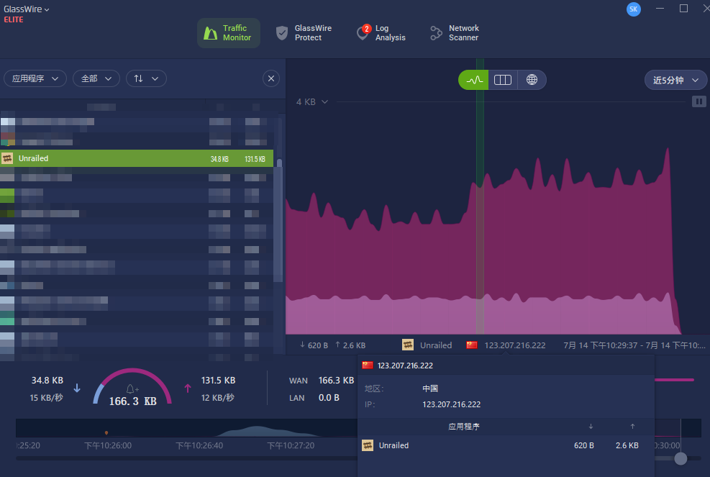Viewport: 710px width, 477px height.
Task: Click the alert bell icon in gauge
Action: [x=132, y=389]
